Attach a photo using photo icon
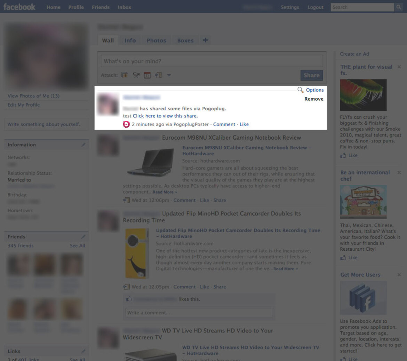The width and height of the screenshot is (407, 361). tap(125, 75)
